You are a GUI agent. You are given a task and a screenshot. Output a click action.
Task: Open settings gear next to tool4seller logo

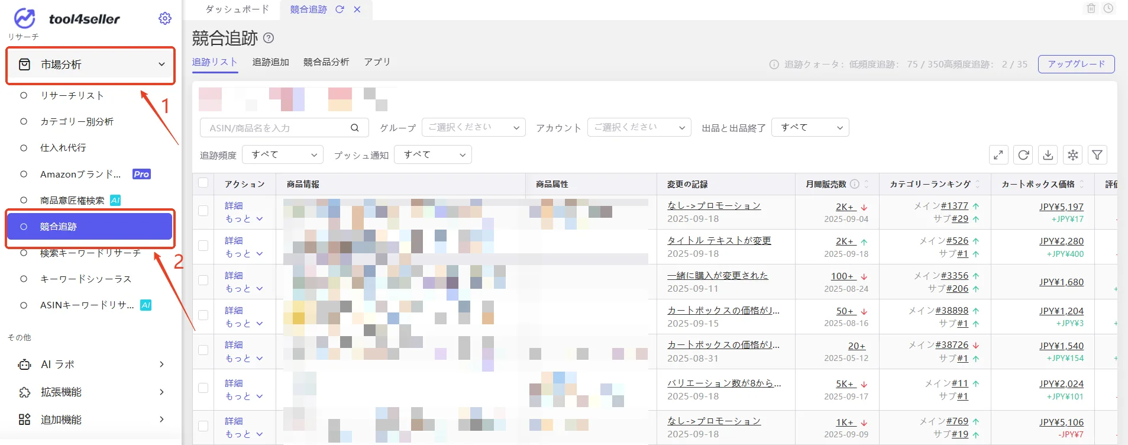point(165,18)
